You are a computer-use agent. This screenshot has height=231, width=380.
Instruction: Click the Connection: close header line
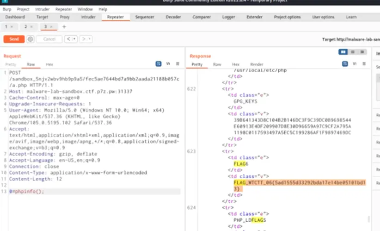(x=34, y=167)
